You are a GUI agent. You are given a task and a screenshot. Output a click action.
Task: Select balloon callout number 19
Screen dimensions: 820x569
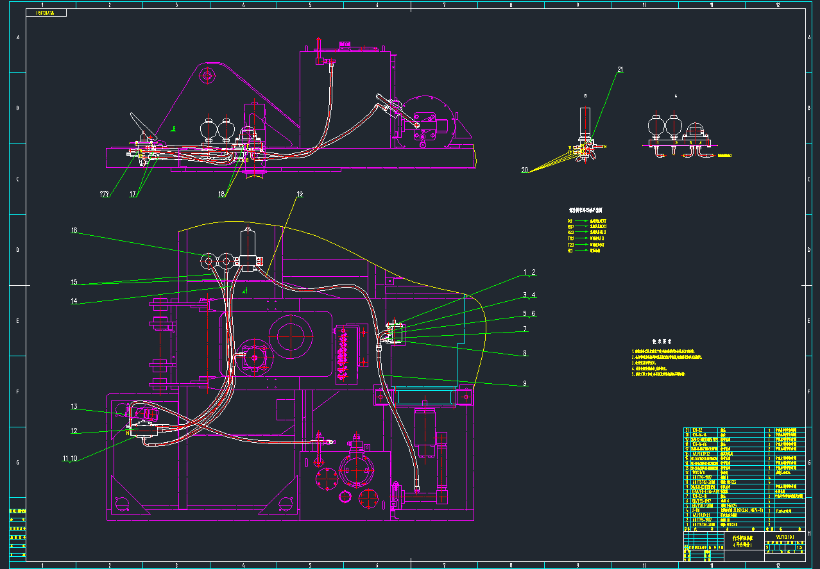(x=300, y=194)
